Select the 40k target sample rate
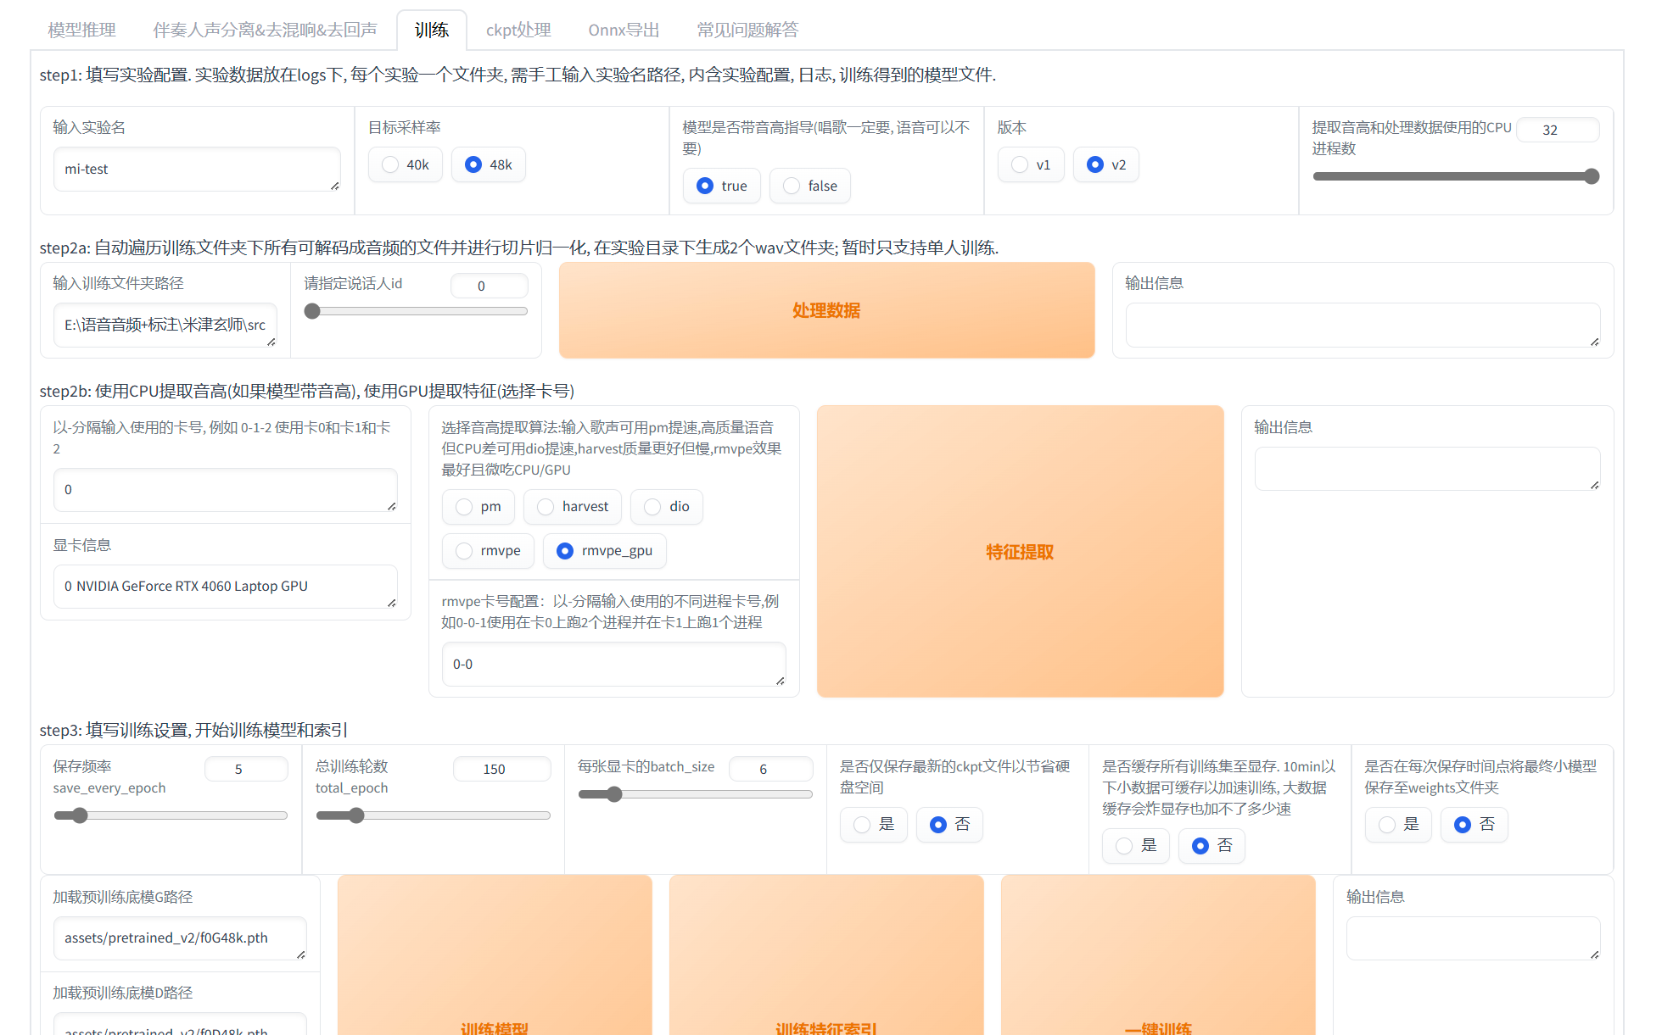Screen dimensions: 1662x1035 pyautogui.click(x=406, y=164)
